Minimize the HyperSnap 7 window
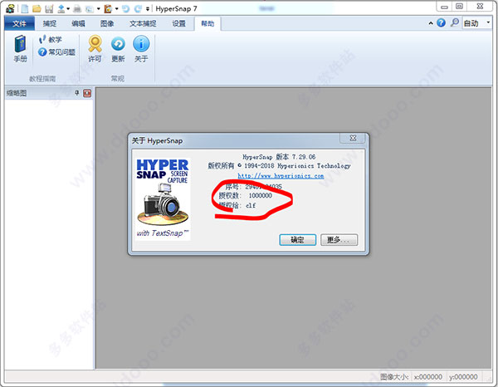This screenshot has height=387, width=498. click(x=444, y=7)
